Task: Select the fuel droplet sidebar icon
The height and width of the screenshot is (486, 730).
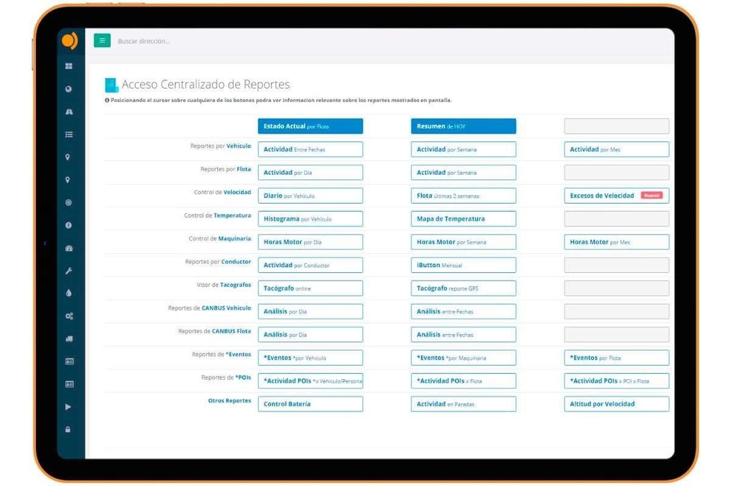Action: (x=68, y=293)
